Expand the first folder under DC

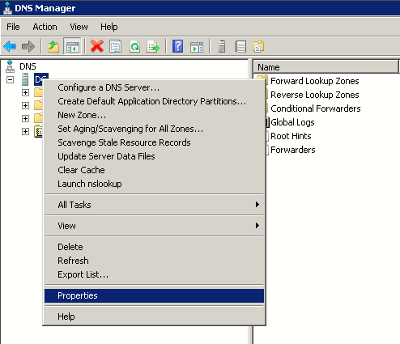(25, 92)
